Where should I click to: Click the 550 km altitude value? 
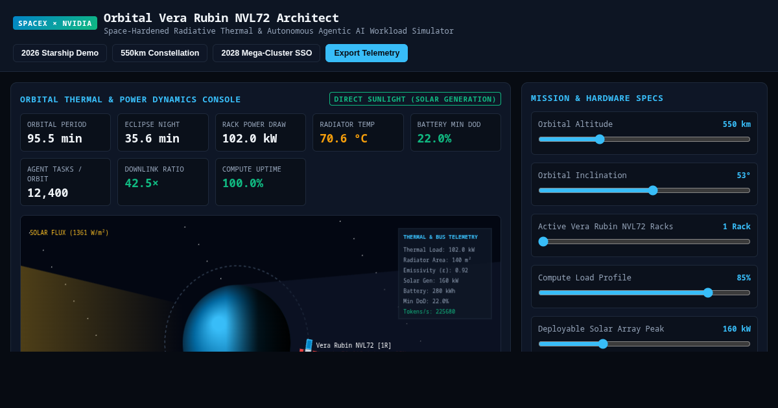tap(737, 124)
